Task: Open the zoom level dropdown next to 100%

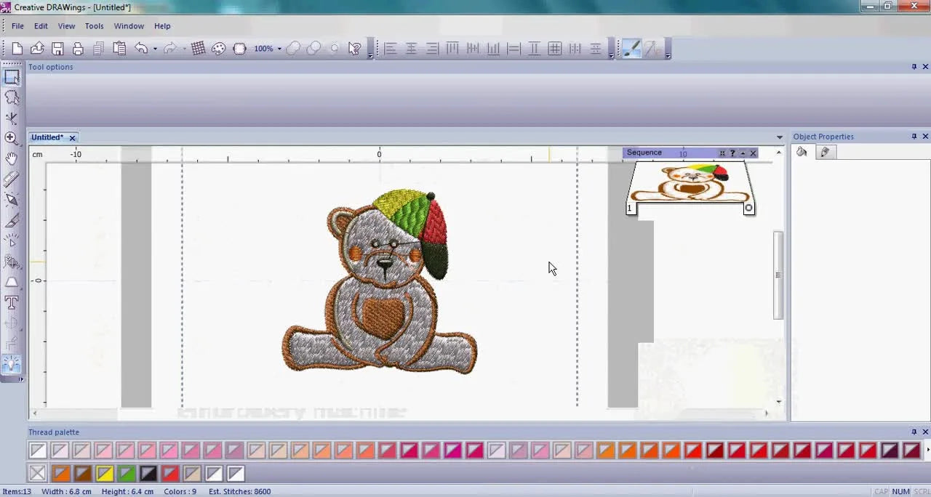Action: (x=279, y=48)
